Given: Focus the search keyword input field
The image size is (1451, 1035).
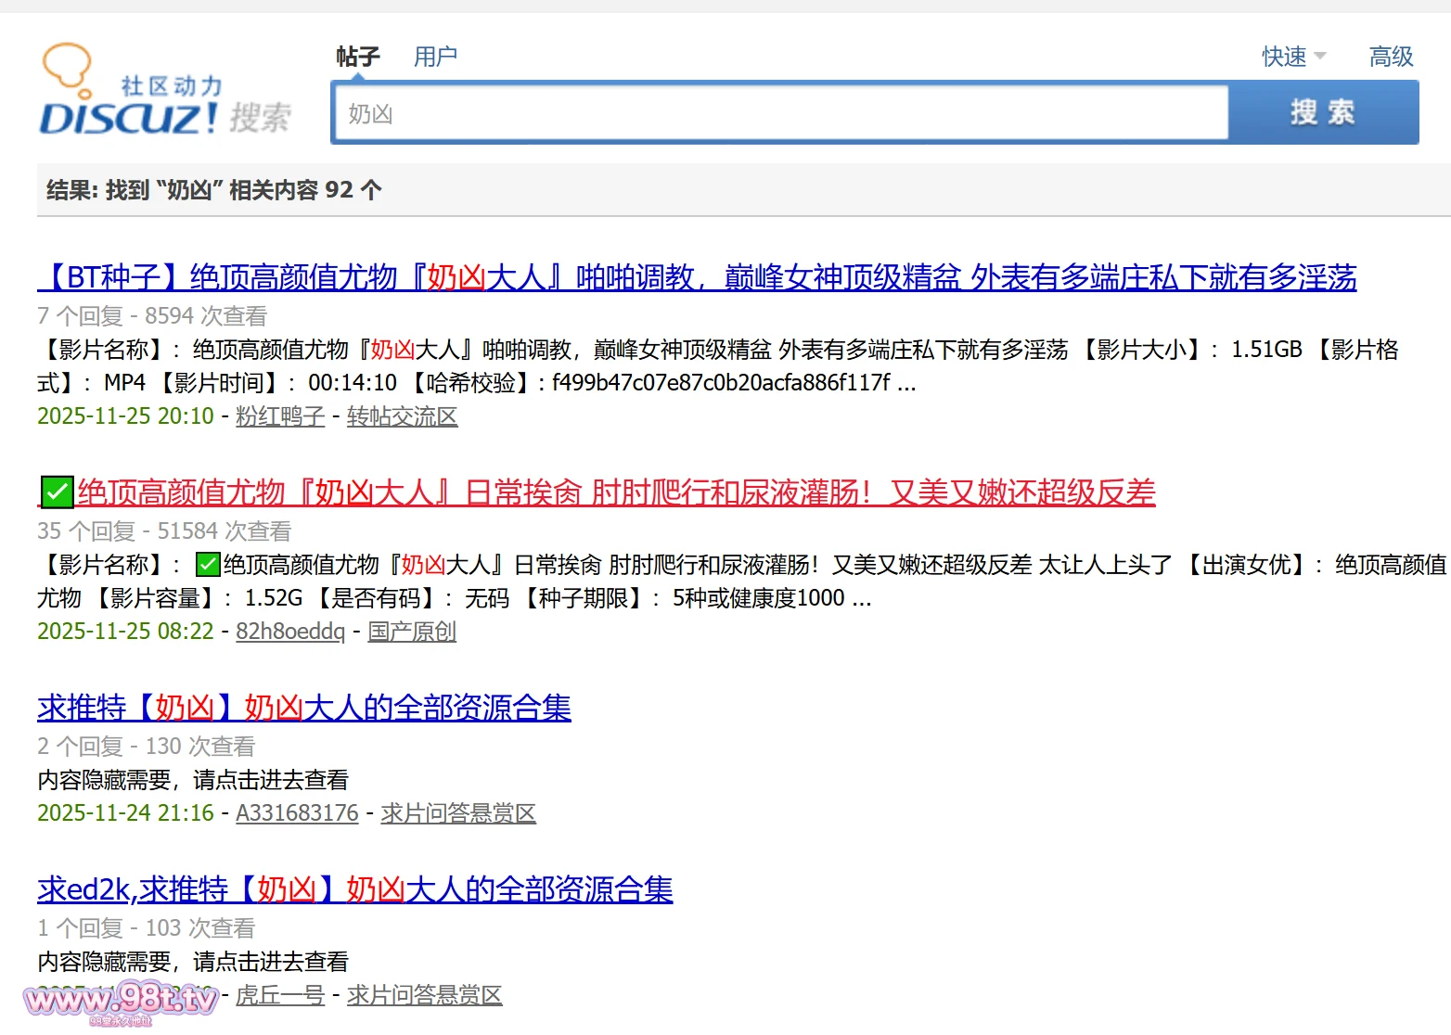Looking at the screenshot, I should click(x=779, y=113).
